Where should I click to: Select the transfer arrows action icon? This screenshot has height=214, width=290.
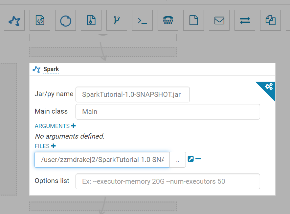click(245, 20)
